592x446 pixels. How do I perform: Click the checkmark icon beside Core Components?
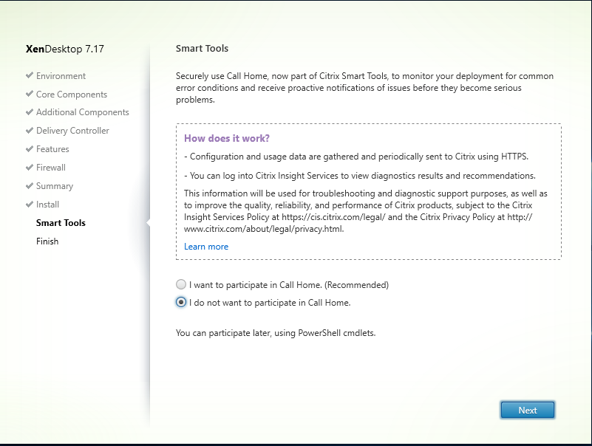[30, 94]
